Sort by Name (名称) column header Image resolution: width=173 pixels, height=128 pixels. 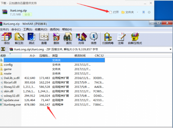pyautogui.click(x=11, y=56)
